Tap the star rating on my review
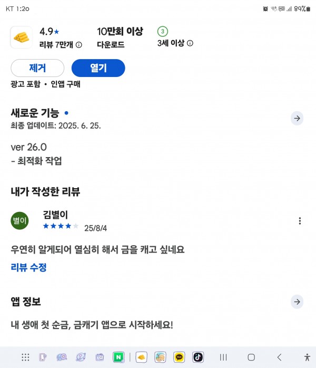The height and width of the screenshot is (368, 316). pyautogui.click(x=61, y=226)
